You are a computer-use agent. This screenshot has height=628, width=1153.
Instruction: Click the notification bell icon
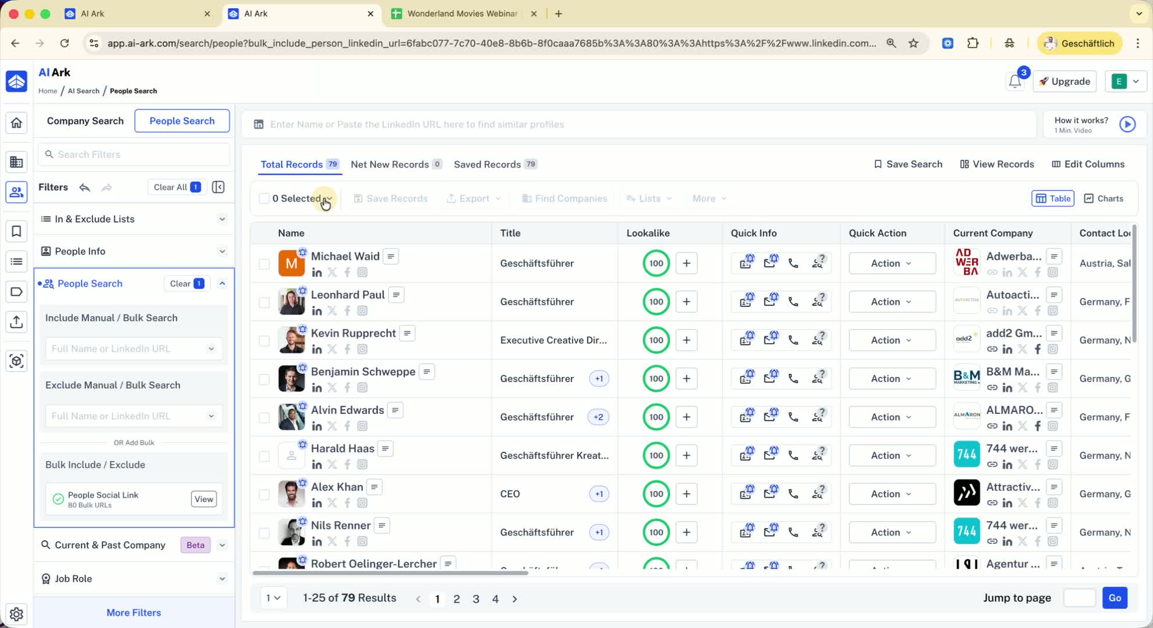pos(1015,82)
